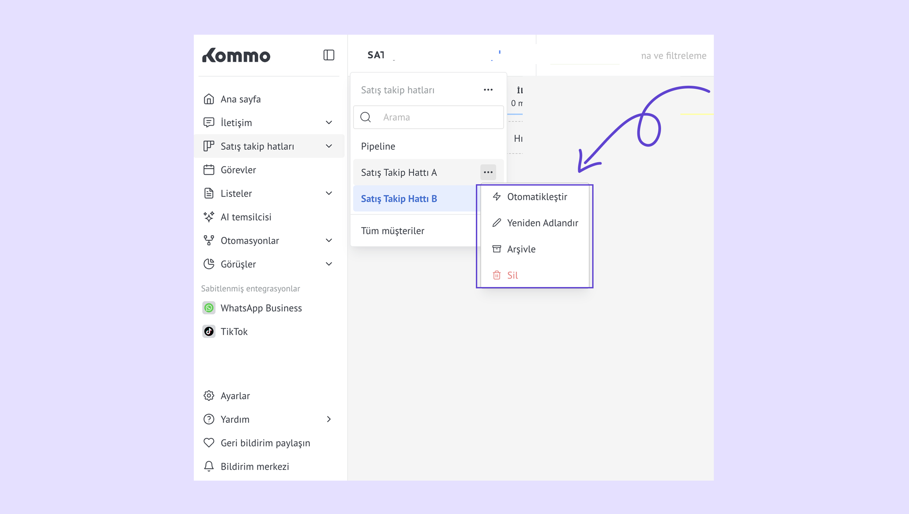
Task: Open TikTok integration icon
Action: pos(209,331)
